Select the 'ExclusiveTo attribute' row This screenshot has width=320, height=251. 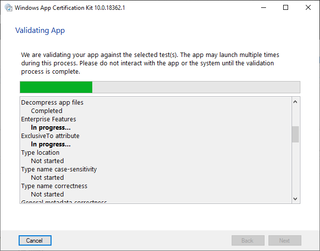[x=50, y=136]
